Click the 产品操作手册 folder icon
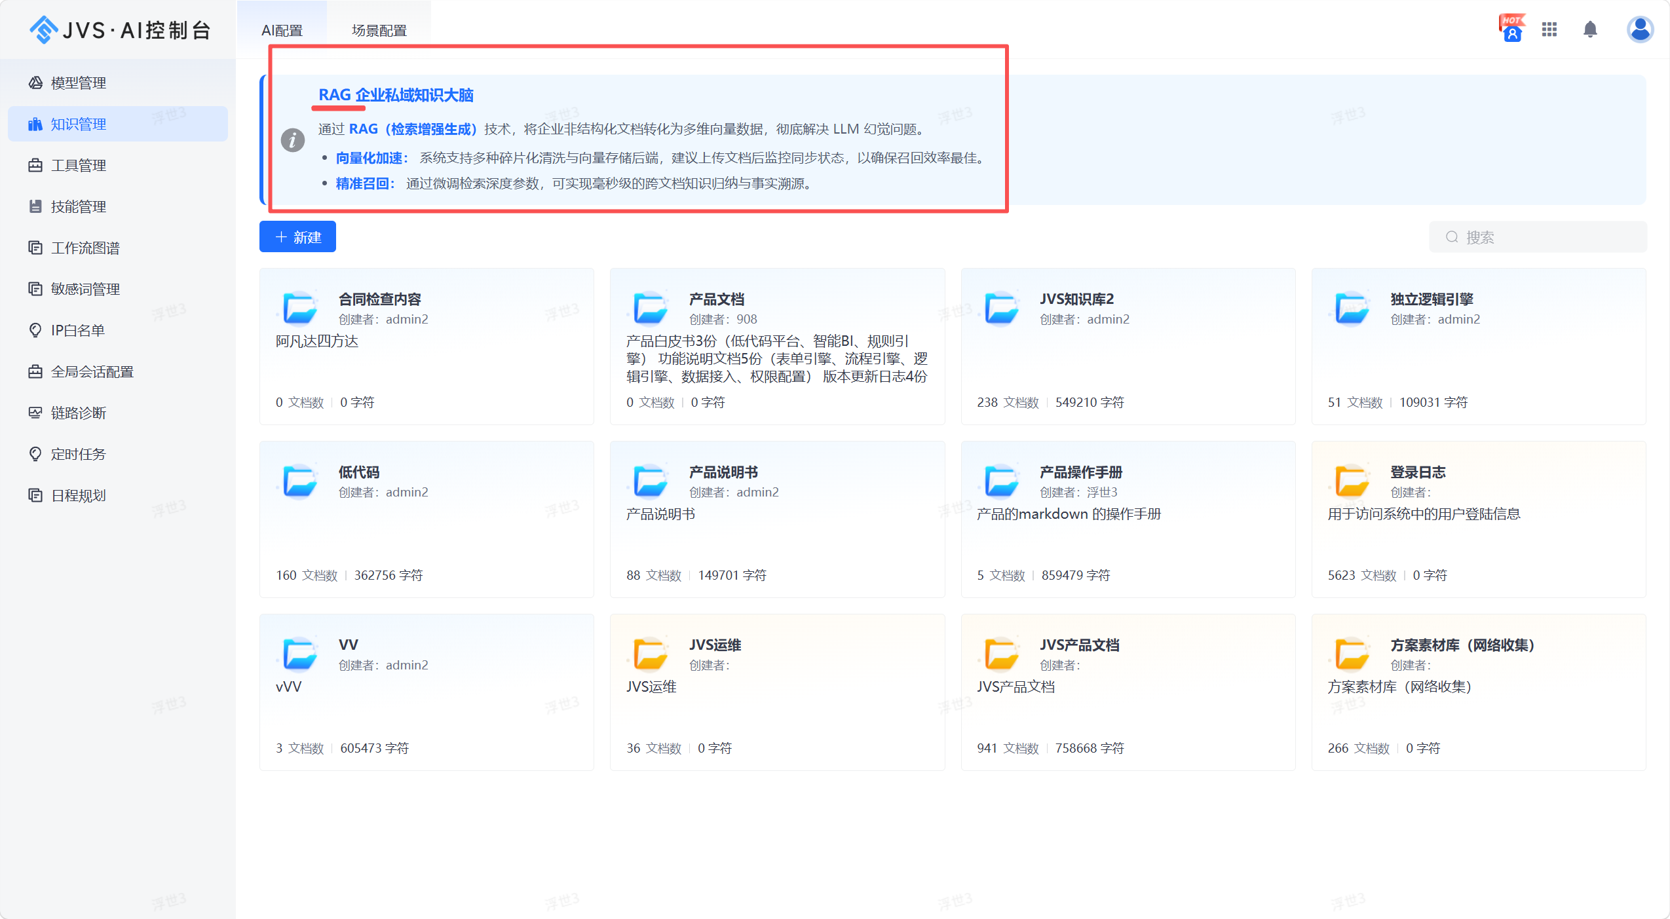The height and width of the screenshot is (919, 1670). 1002,481
